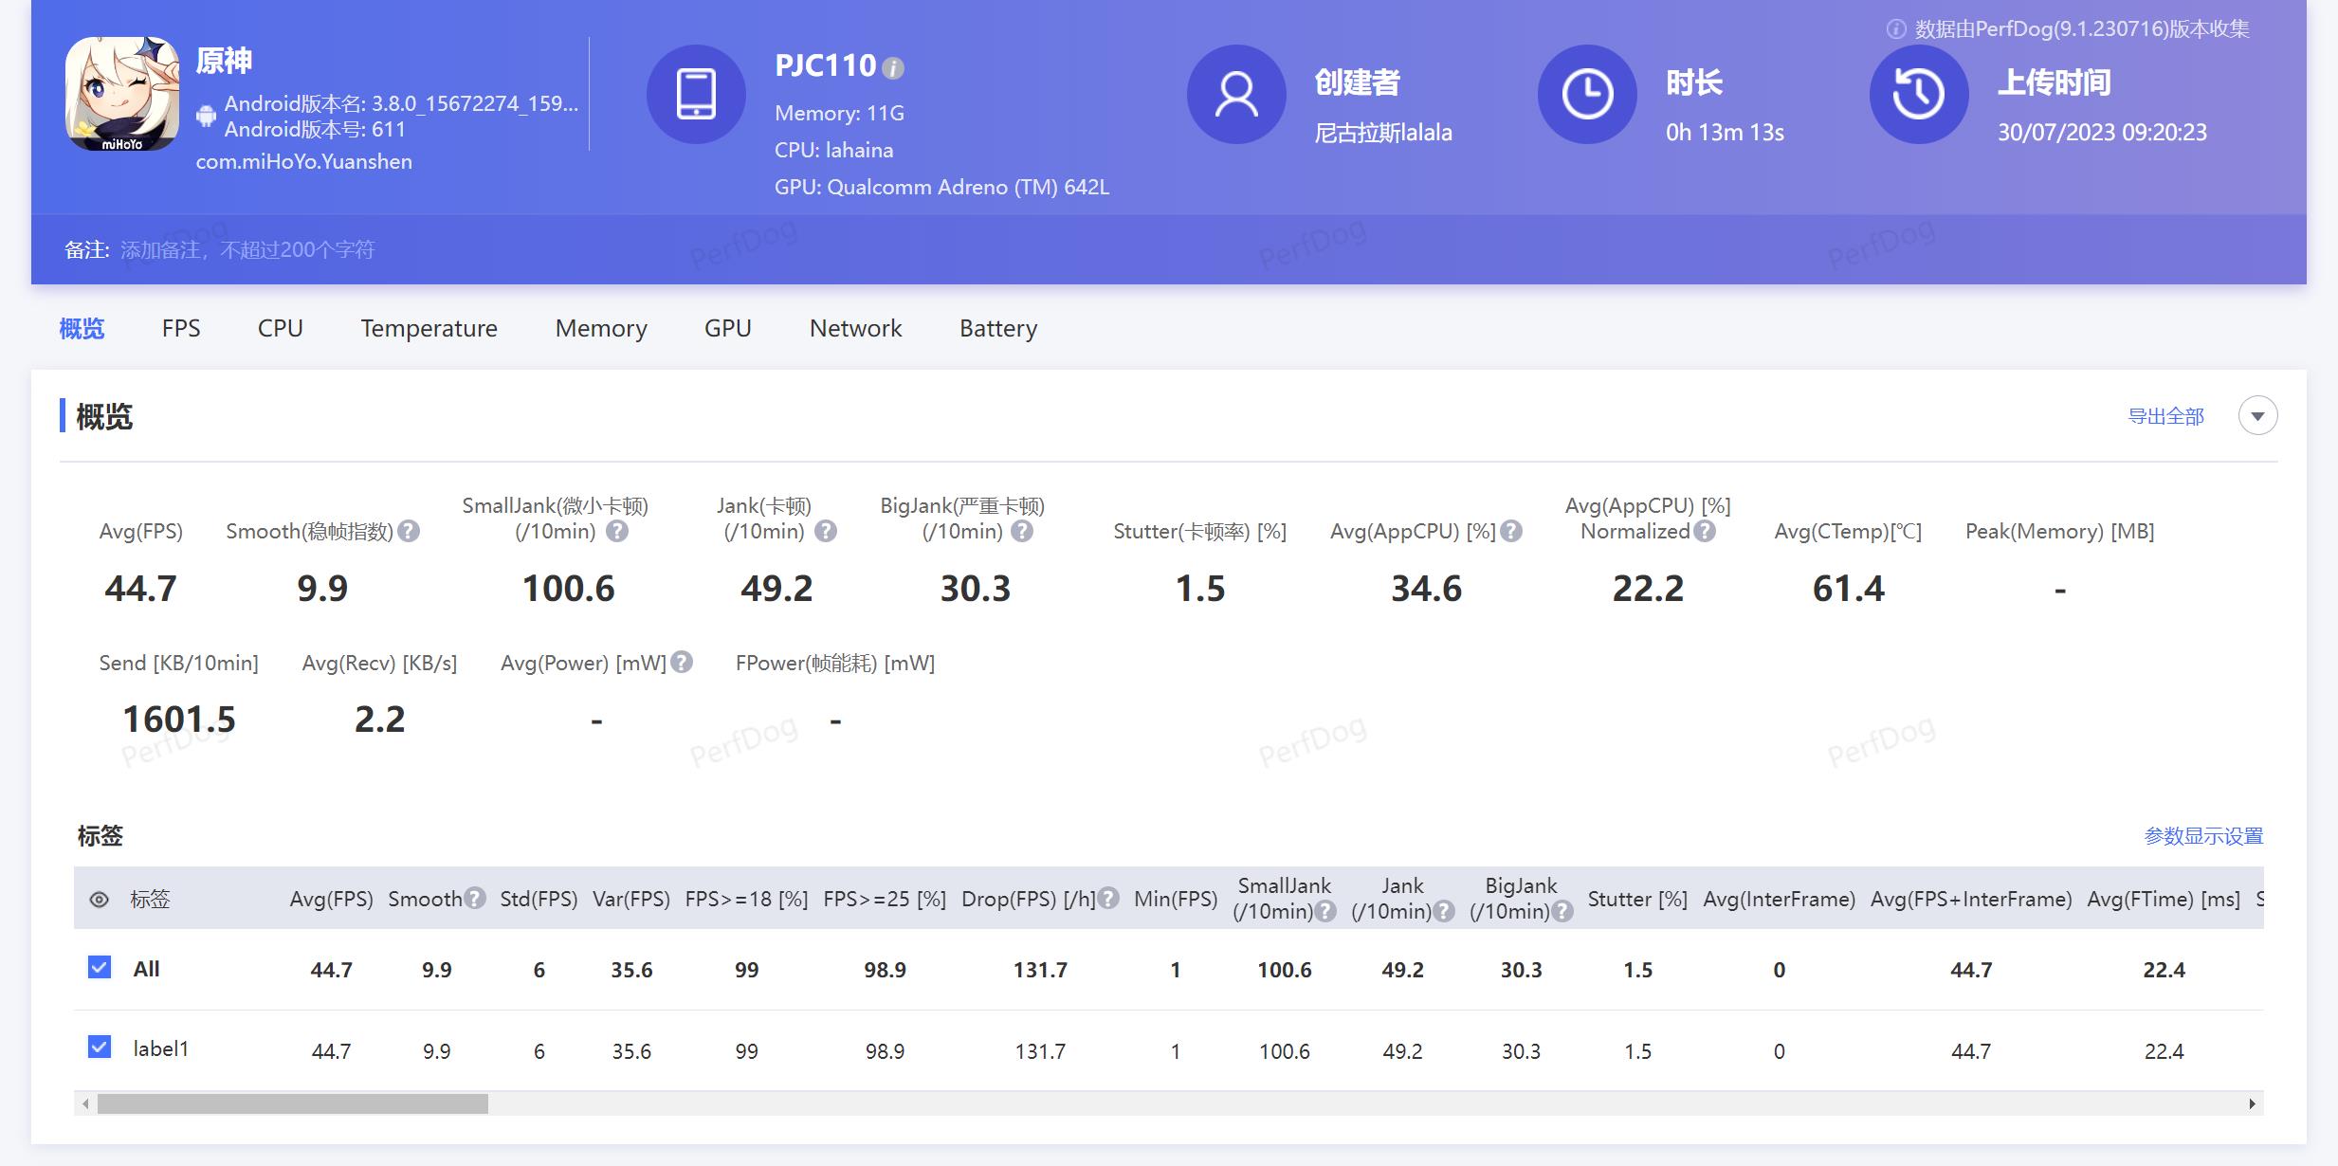Image resolution: width=2338 pixels, height=1166 pixels.
Task: Click the duration clock icon
Action: coord(1587,94)
